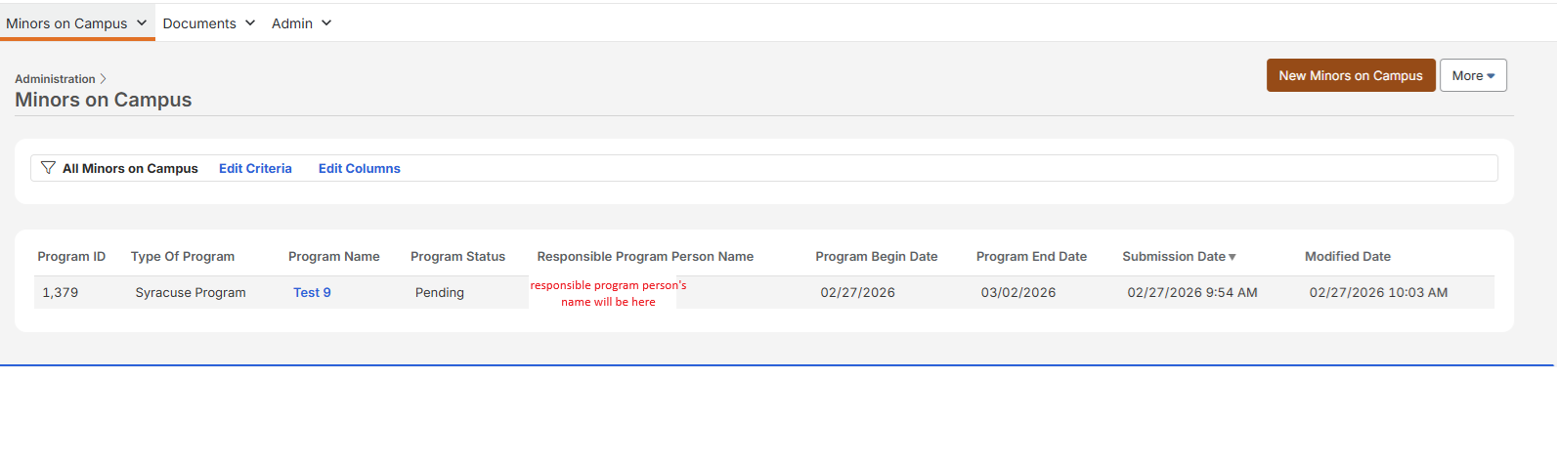
Task: Sort by Program End Date header
Action: tap(1031, 257)
